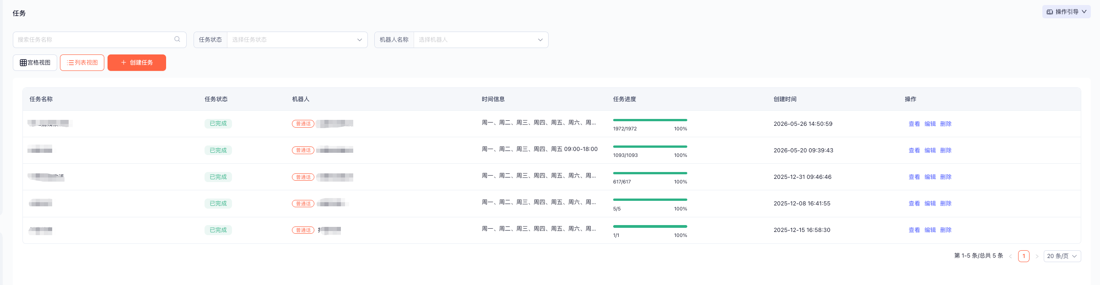
Task: Click the plus icon in 创建任务
Action: point(124,63)
